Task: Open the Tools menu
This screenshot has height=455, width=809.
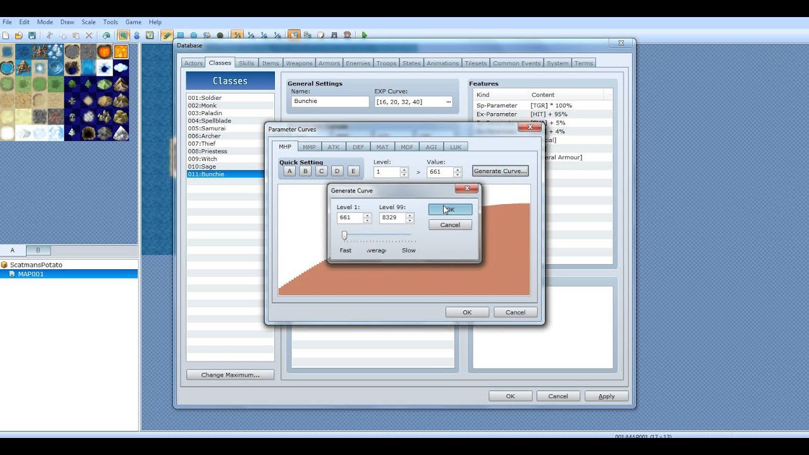Action: click(x=111, y=22)
